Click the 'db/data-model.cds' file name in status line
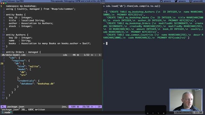 (13, 55)
